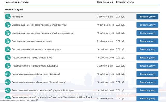The width and height of the screenshot is (166, 102).
Task: Click the Срок оказания column header
Action: click(105, 2)
